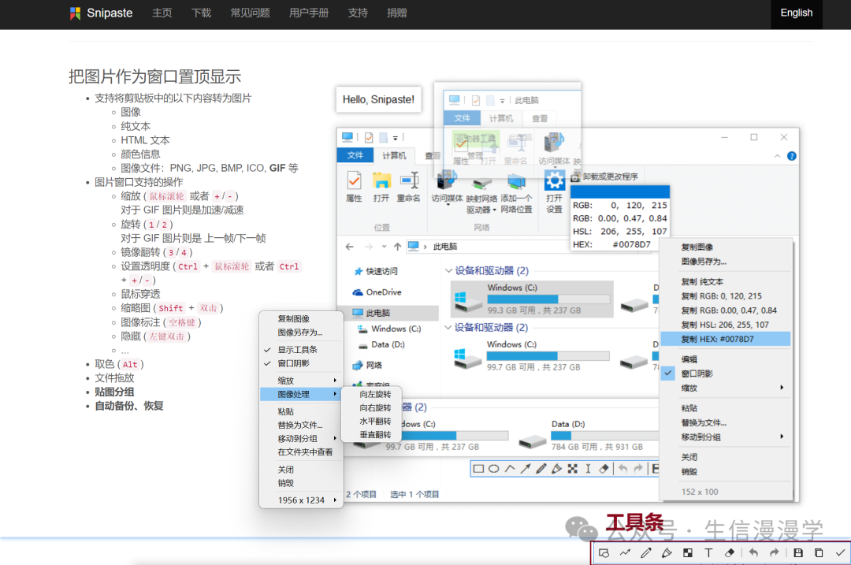Open the 映射网络驱动器 dropdown arrow
The image size is (851, 565).
494,210
